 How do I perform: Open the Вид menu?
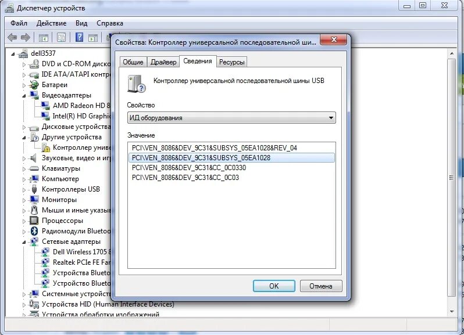(x=81, y=23)
